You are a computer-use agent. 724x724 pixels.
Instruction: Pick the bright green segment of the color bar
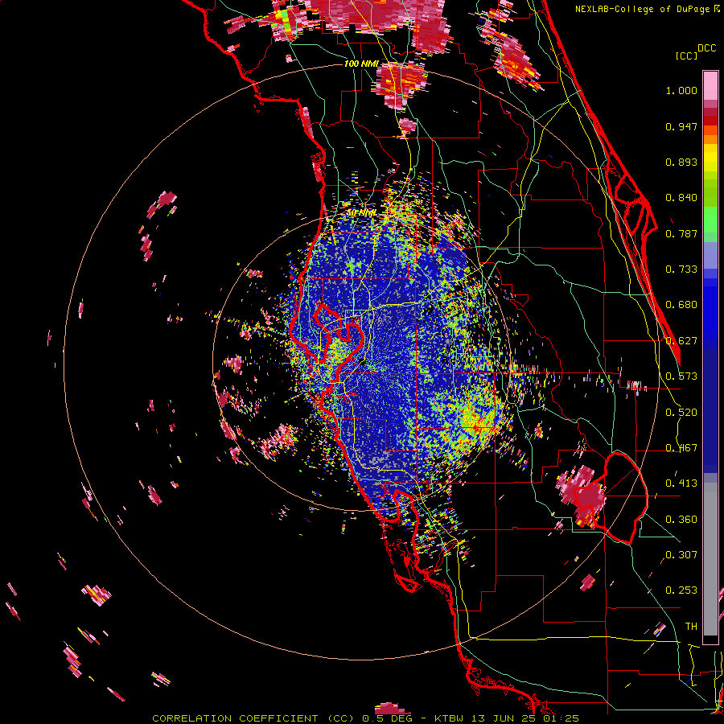[710, 220]
